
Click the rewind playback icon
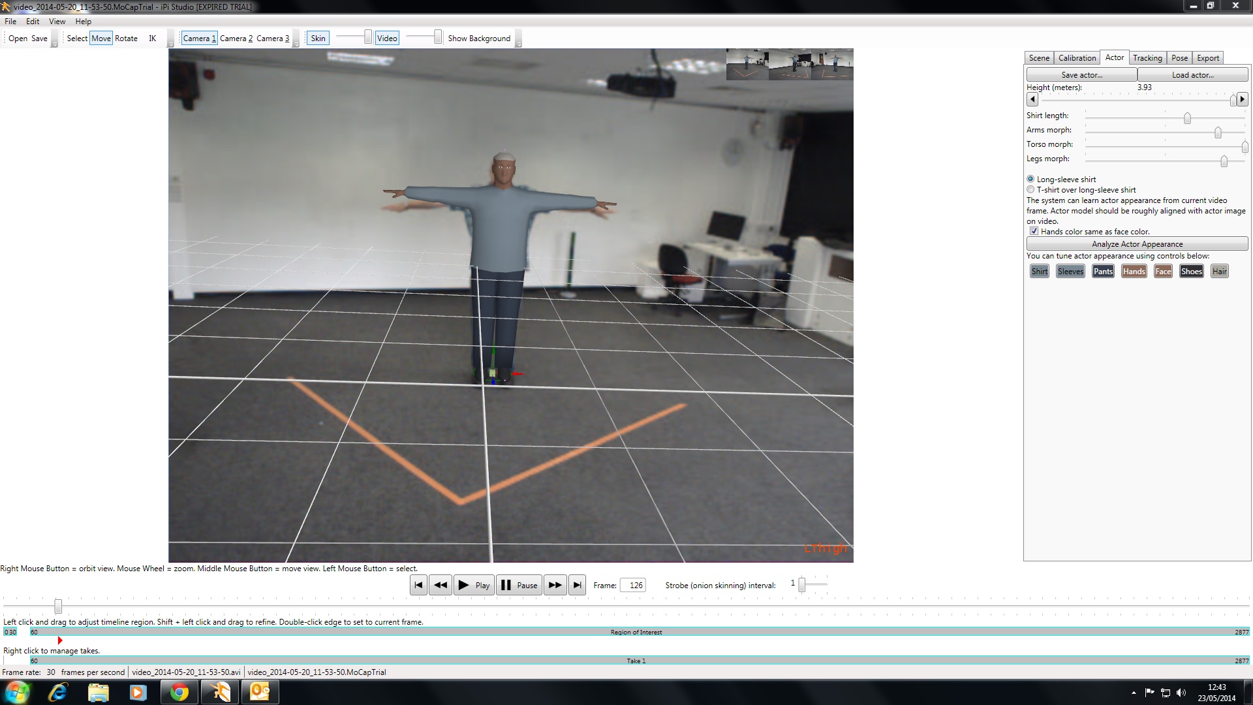[441, 585]
